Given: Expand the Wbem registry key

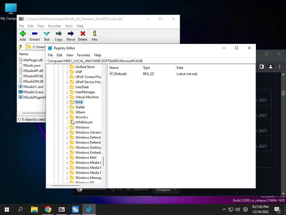Looking at the screenshot, I should click(x=67, y=113).
